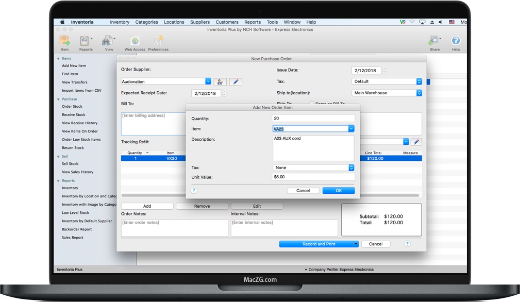520x302 pixels.
Task: Open the Inventory menu
Action: click(120, 22)
